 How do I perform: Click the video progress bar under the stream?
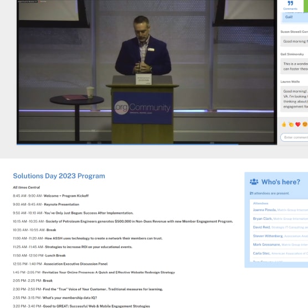(x=147, y=145)
